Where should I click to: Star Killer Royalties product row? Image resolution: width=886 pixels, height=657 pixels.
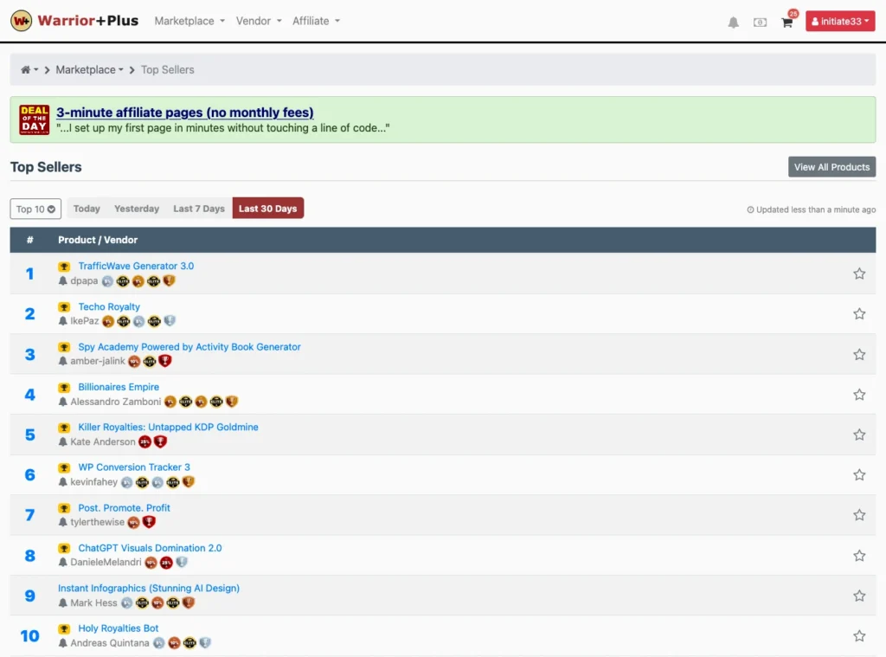859,435
